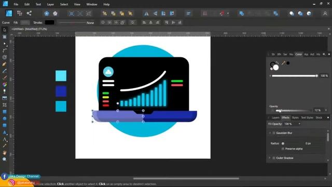Open the Edit menu
Viewport: 332px width, 187px height.
pyautogui.click(x=27, y=4)
